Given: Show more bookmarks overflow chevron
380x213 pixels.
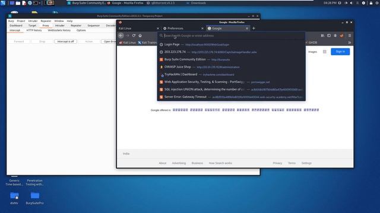Looking at the screenshot, I should (350, 43).
